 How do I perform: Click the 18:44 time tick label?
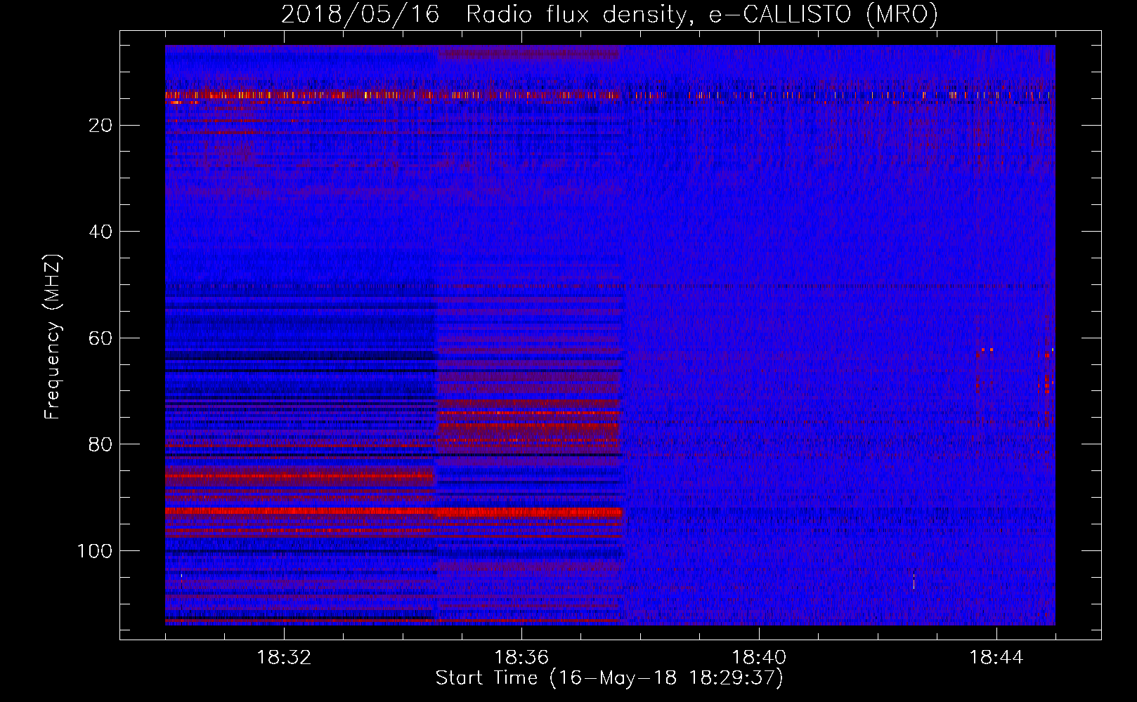coord(996,658)
